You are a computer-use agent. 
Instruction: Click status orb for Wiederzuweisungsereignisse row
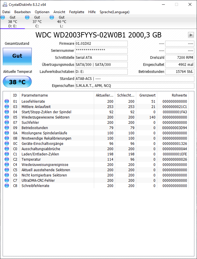point(7,165)
